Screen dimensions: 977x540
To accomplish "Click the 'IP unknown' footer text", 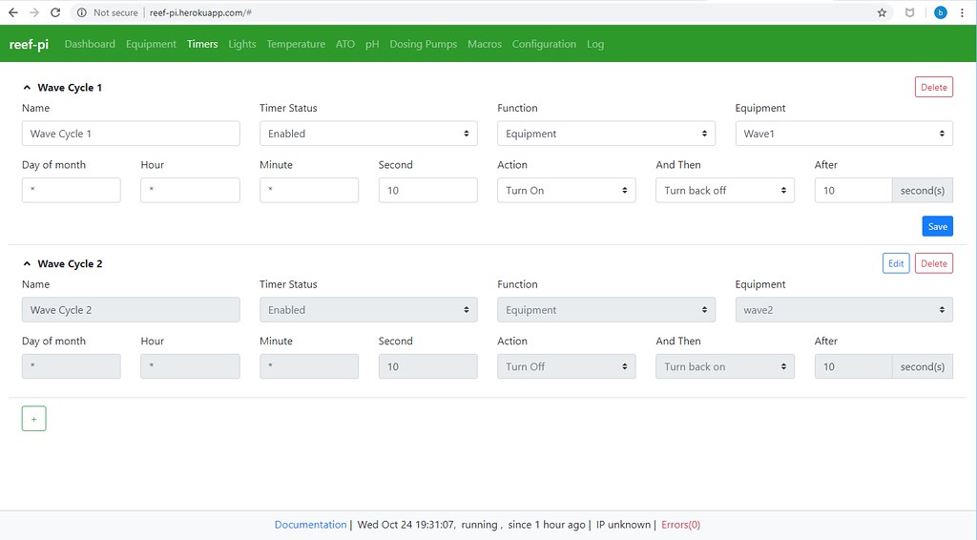I will 623,525.
